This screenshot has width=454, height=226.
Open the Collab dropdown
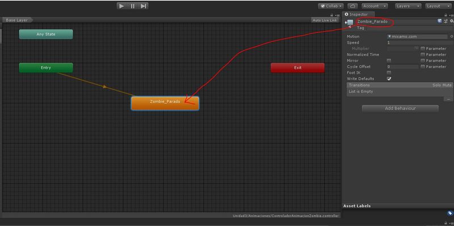(x=331, y=6)
